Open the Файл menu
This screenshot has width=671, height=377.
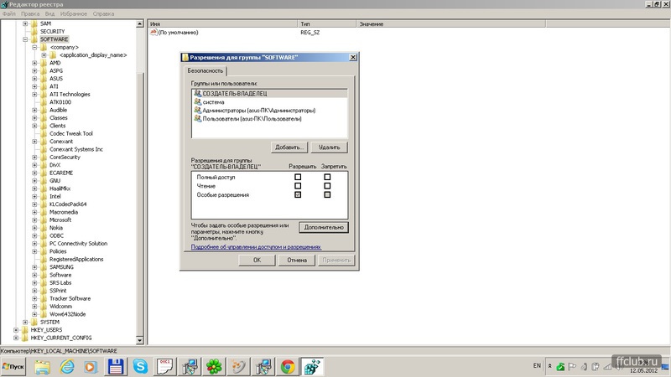coord(9,13)
